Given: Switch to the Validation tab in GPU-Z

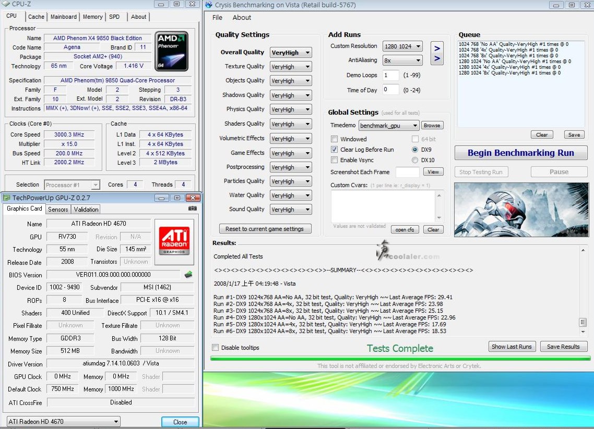Looking at the screenshot, I should tap(86, 209).
